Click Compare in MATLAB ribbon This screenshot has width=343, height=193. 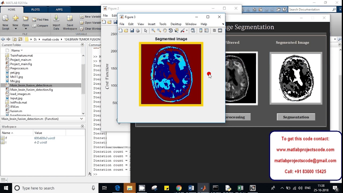coord(40,26)
